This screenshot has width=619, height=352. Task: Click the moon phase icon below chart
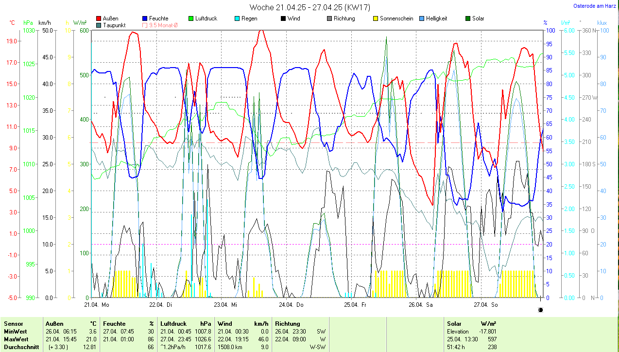pos(541,310)
